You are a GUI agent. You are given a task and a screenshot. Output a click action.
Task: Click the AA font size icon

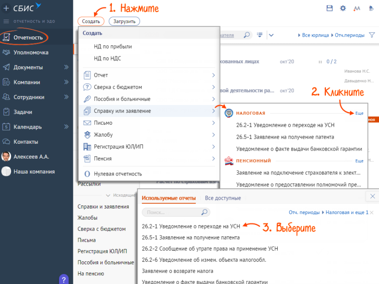tap(357, 8)
